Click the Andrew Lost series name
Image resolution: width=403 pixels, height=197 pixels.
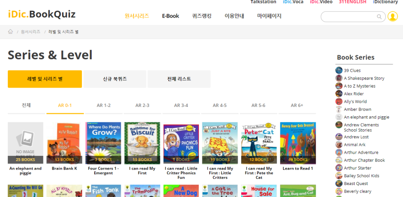356,137
